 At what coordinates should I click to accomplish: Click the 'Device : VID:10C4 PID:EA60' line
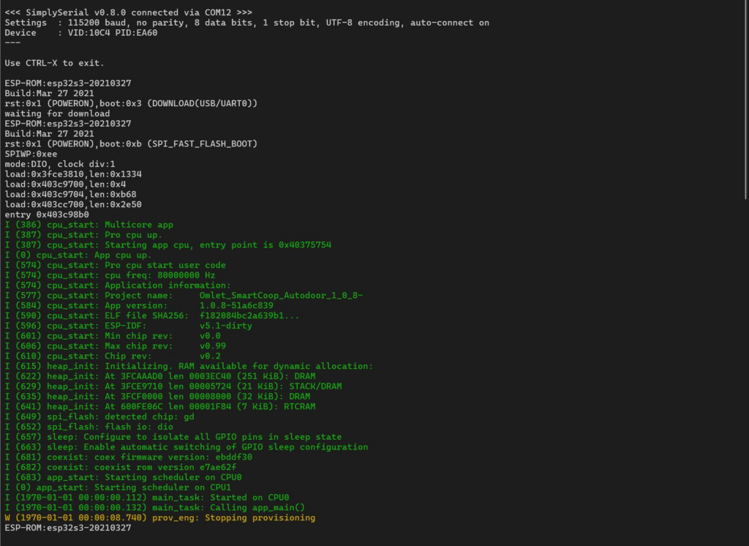[81, 32]
